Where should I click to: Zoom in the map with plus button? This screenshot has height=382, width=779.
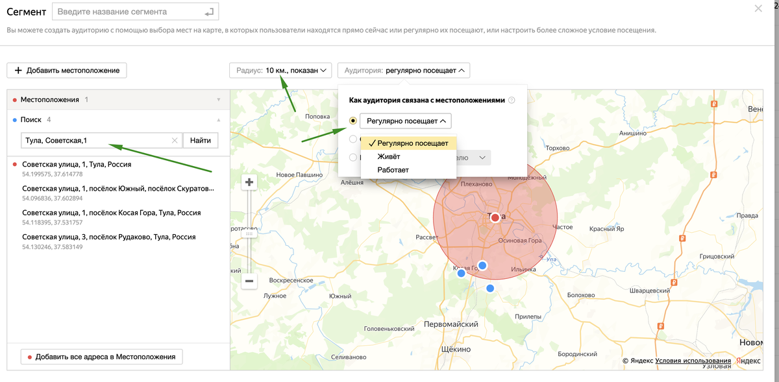[x=249, y=183]
